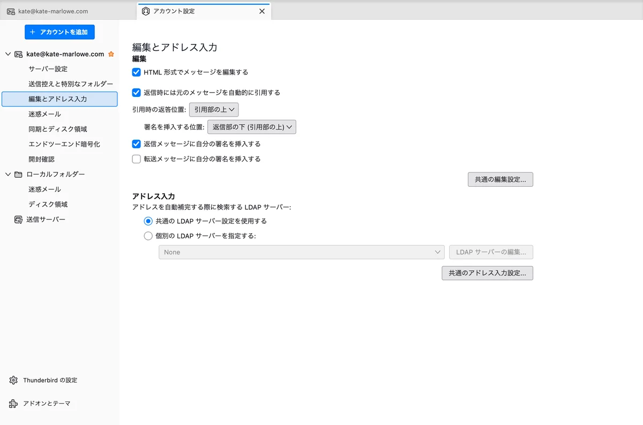The height and width of the screenshot is (425, 643).
Task: Switch to the kate@kate-marlowe.com mail tab
Action: pyautogui.click(x=69, y=11)
